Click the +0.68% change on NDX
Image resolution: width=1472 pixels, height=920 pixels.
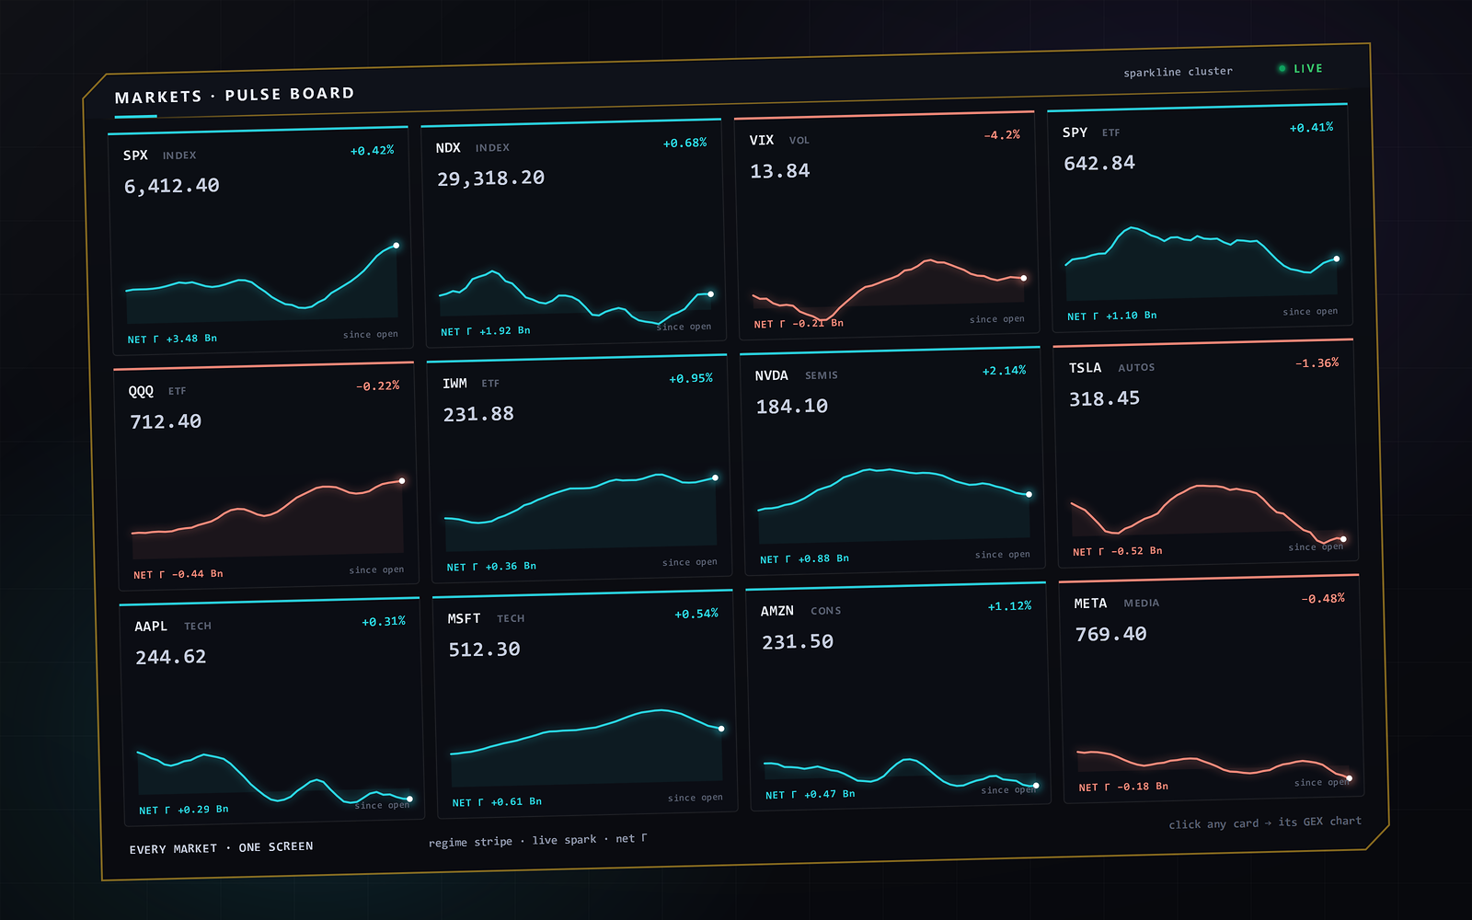click(685, 144)
